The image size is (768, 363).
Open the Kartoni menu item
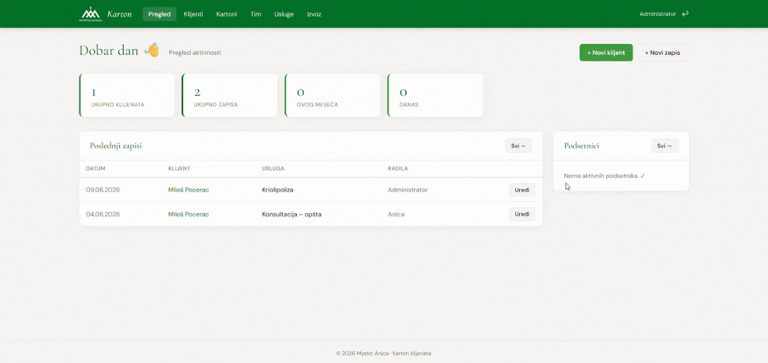(227, 14)
